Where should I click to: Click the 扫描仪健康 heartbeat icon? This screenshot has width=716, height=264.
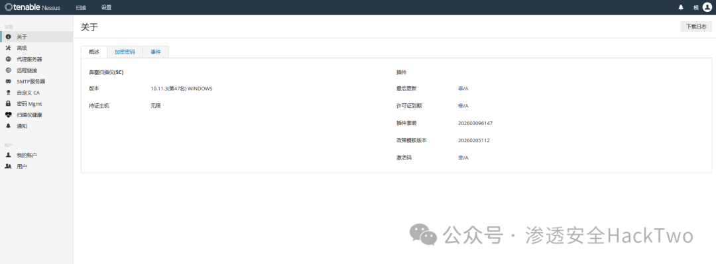(8, 115)
